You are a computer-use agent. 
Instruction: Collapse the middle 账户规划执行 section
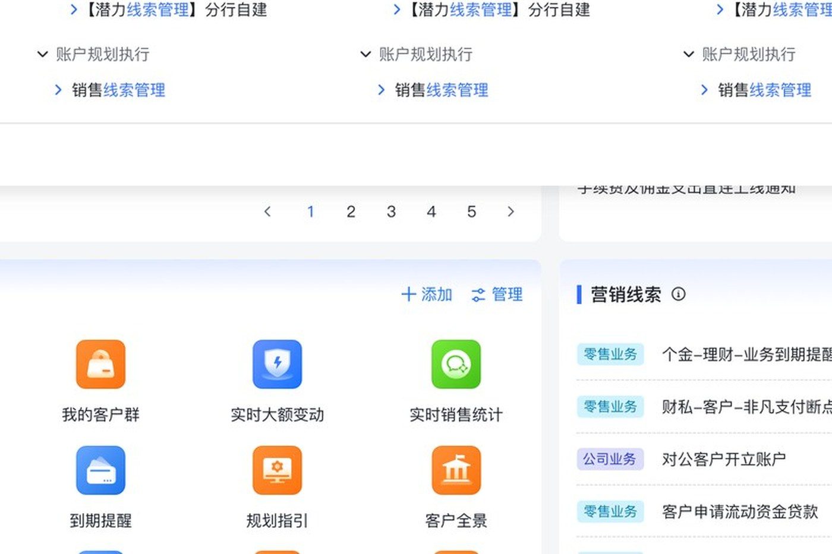365,55
